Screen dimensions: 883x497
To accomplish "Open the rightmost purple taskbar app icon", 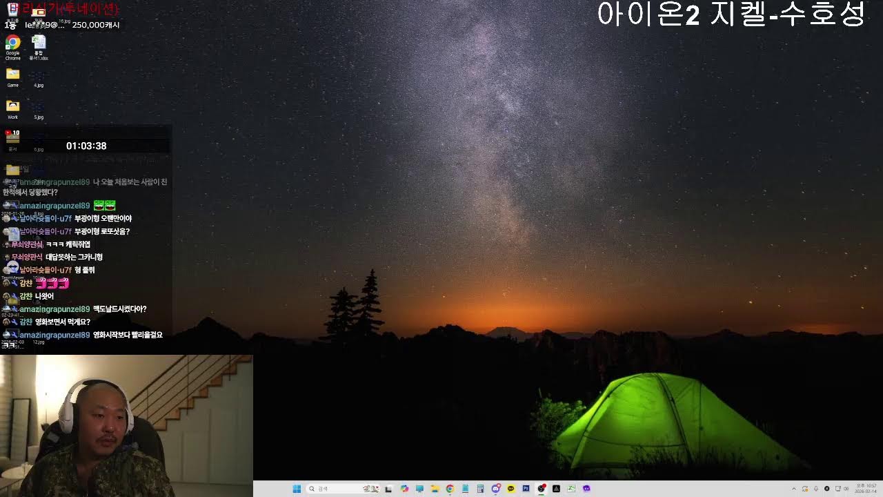I will click(x=586, y=489).
